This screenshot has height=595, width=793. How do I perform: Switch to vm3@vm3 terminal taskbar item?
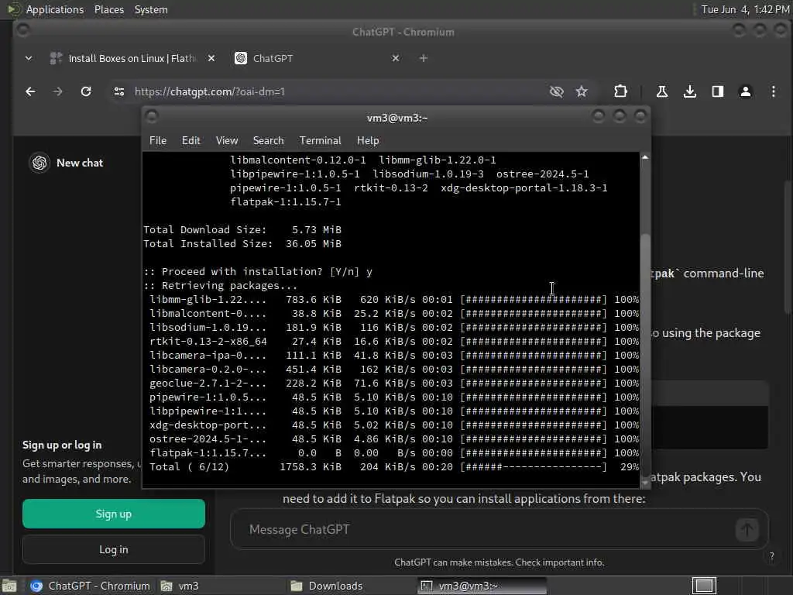(x=482, y=586)
